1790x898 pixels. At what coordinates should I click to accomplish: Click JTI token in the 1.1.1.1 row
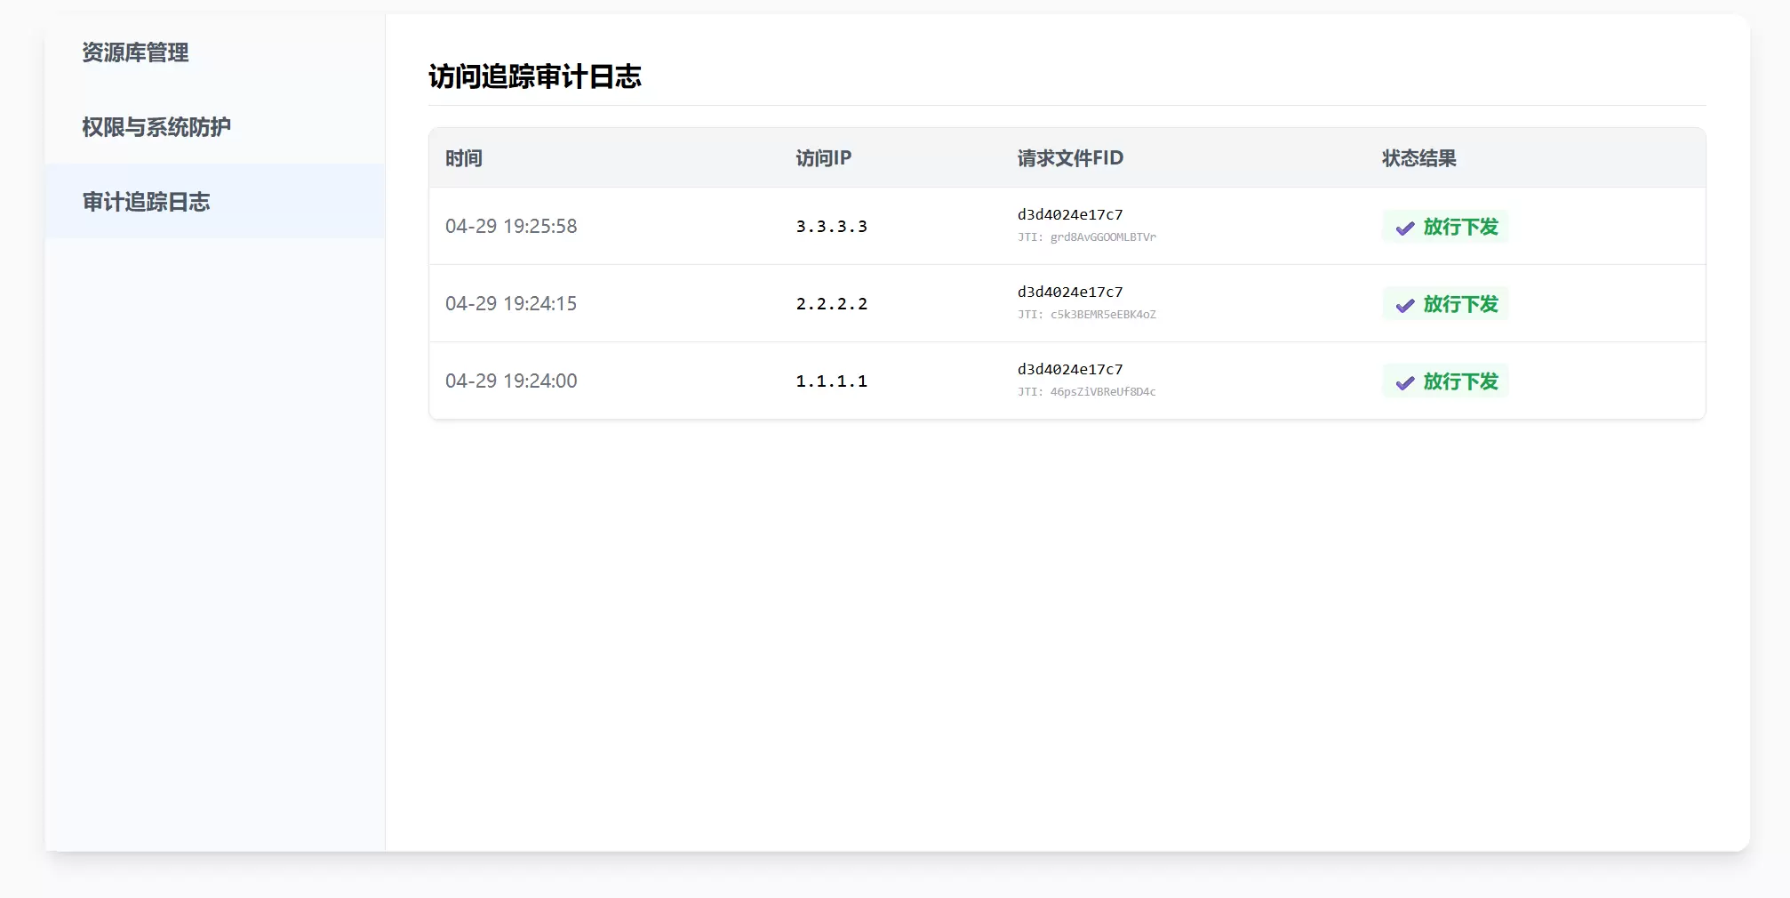tap(1086, 392)
